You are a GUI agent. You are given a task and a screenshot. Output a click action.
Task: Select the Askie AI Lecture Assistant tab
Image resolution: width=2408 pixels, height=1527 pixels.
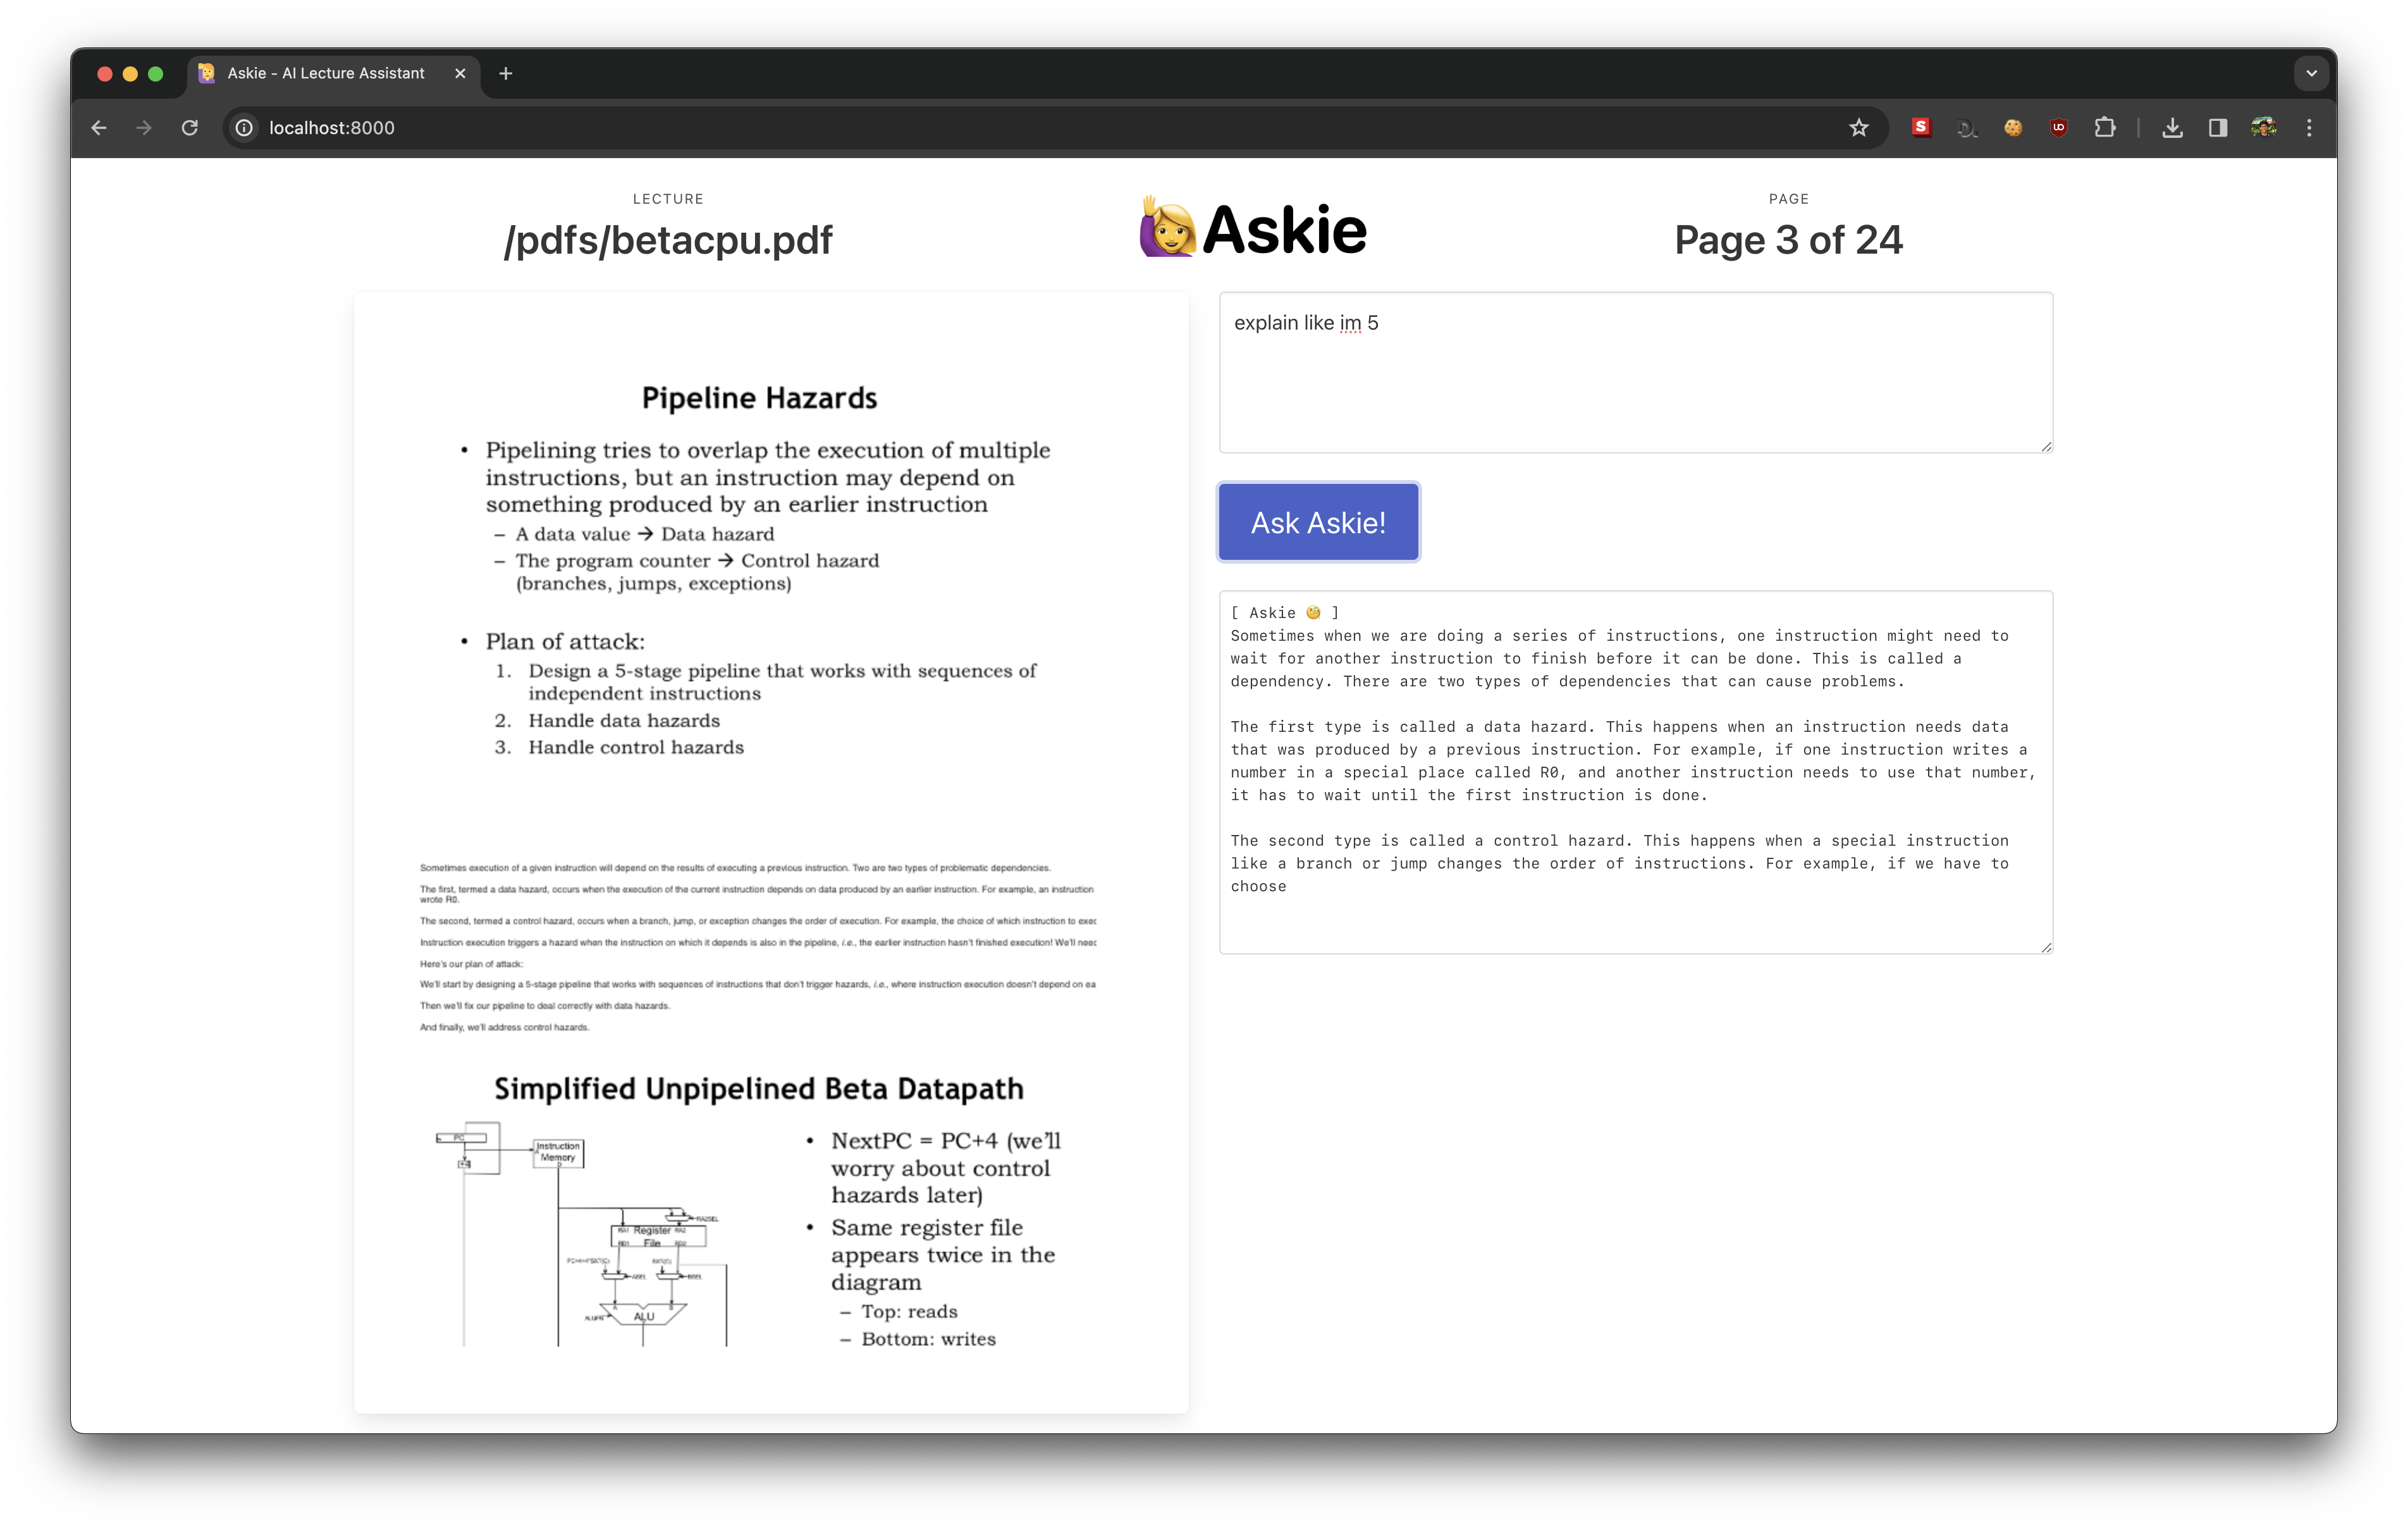pyautogui.click(x=325, y=73)
